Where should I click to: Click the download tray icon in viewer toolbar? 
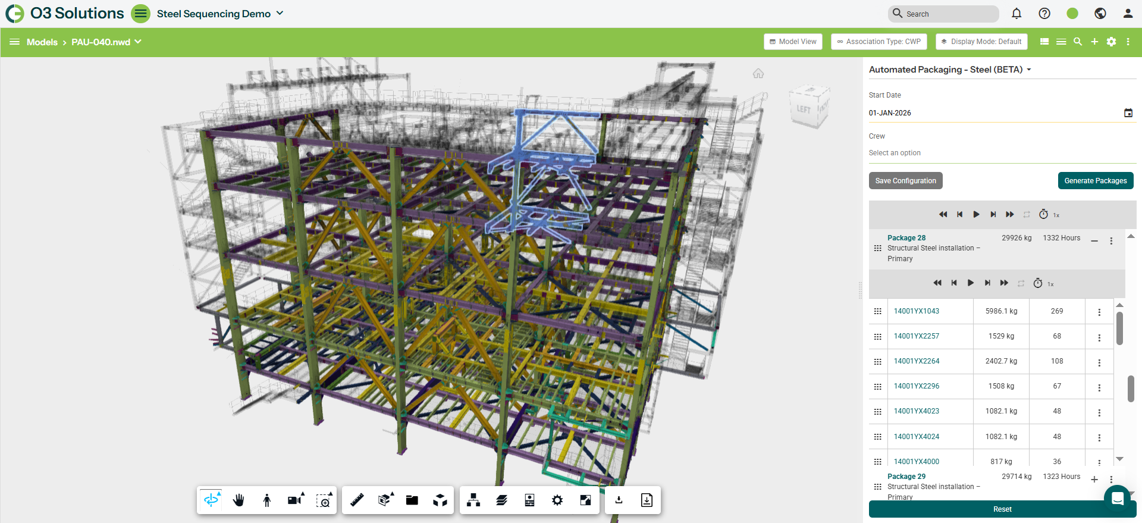(619, 500)
